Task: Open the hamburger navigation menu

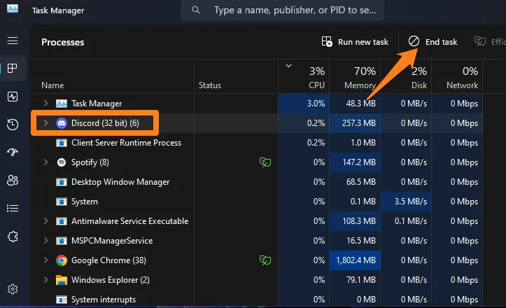Action: [13, 41]
